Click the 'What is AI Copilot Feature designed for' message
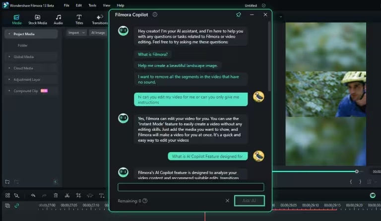 [208, 156]
